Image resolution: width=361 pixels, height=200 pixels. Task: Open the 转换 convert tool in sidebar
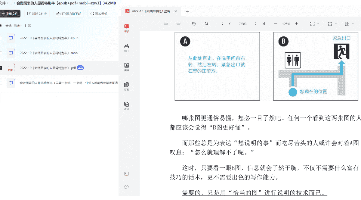click(x=127, y=106)
